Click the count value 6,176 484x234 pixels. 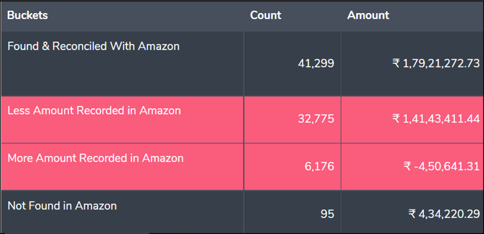[x=319, y=167]
